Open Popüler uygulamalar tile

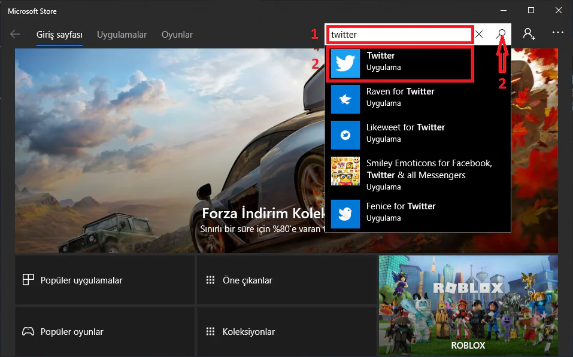coord(105,280)
